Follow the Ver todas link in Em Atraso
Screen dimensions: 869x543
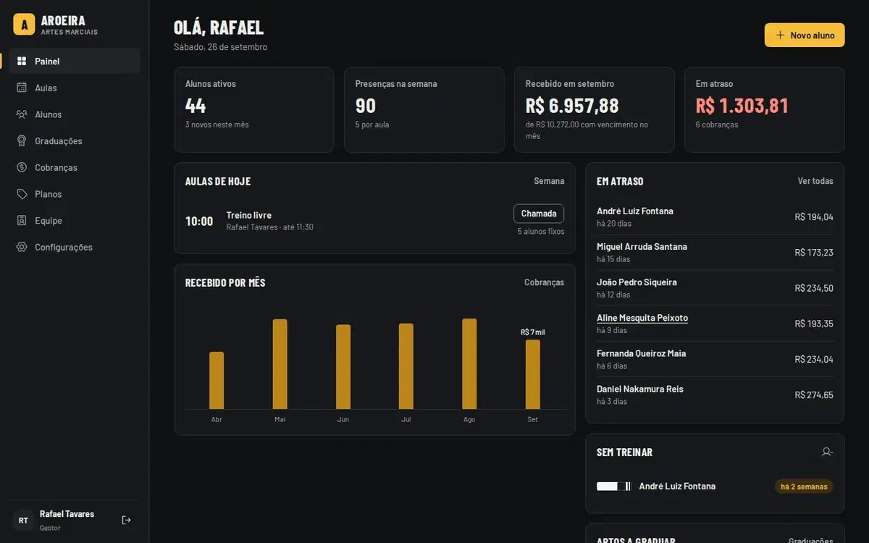(x=815, y=181)
